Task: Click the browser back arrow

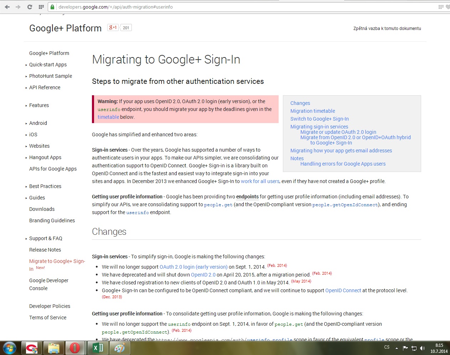Action: tap(7, 7)
